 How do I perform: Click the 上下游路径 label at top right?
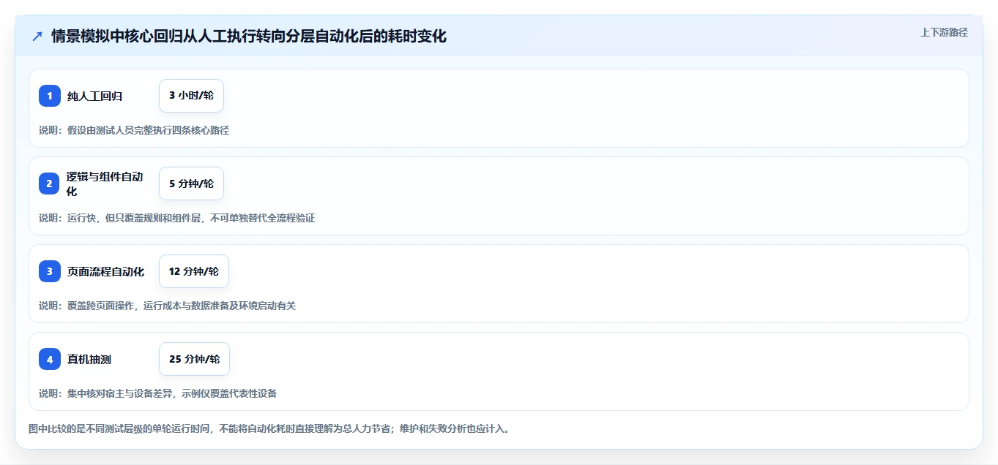coord(944,32)
